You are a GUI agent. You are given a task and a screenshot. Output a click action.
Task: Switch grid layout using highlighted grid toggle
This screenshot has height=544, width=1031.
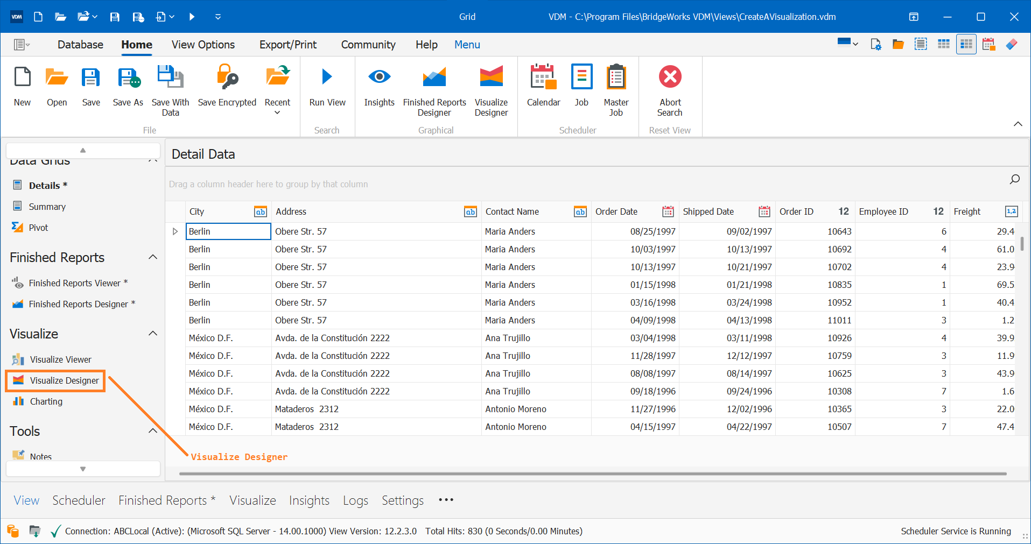[966, 44]
